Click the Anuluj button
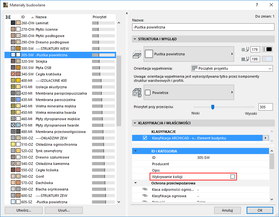279x217 pixels. pyautogui.click(x=227, y=210)
